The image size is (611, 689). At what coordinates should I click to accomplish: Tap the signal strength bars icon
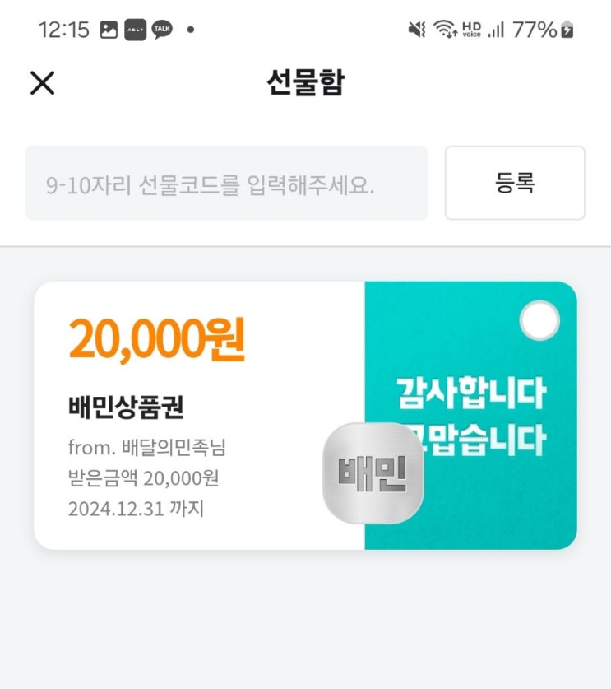point(496,30)
